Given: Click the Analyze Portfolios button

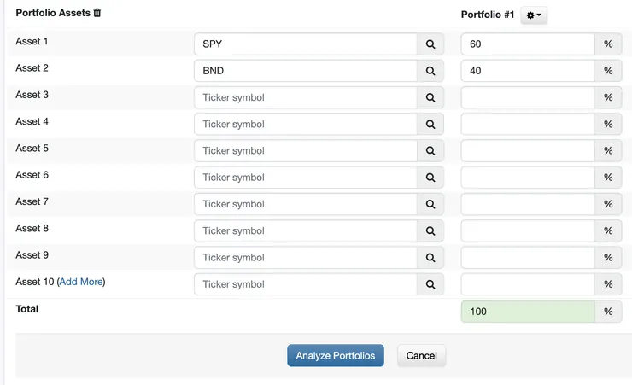Looking at the screenshot, I should tap(336, 356).
